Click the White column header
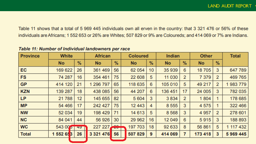This screenshot has height=144, width=256. click(x=66, y=56)
